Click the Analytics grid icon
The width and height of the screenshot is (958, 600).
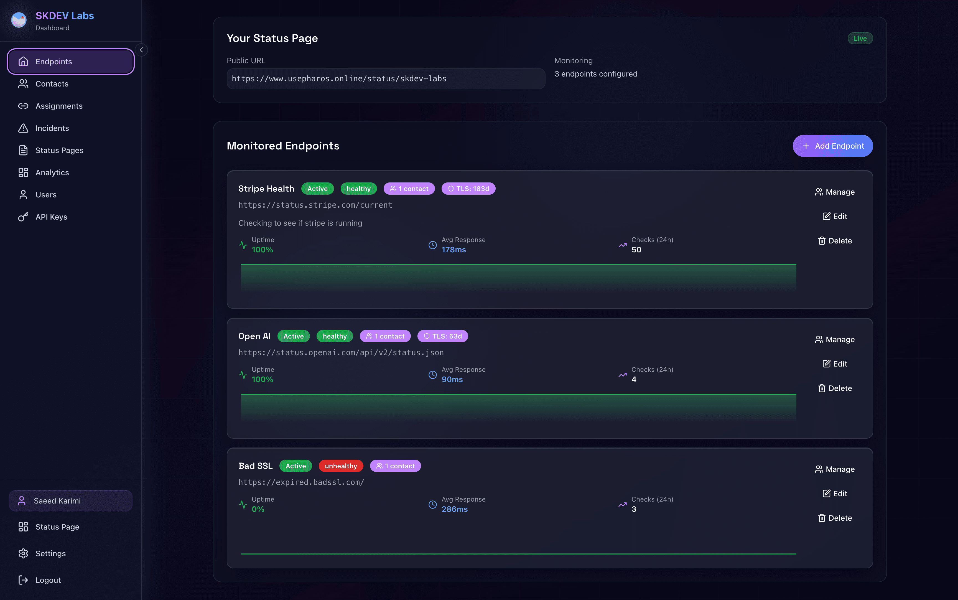pyautogui.click(x=23, y=172)
